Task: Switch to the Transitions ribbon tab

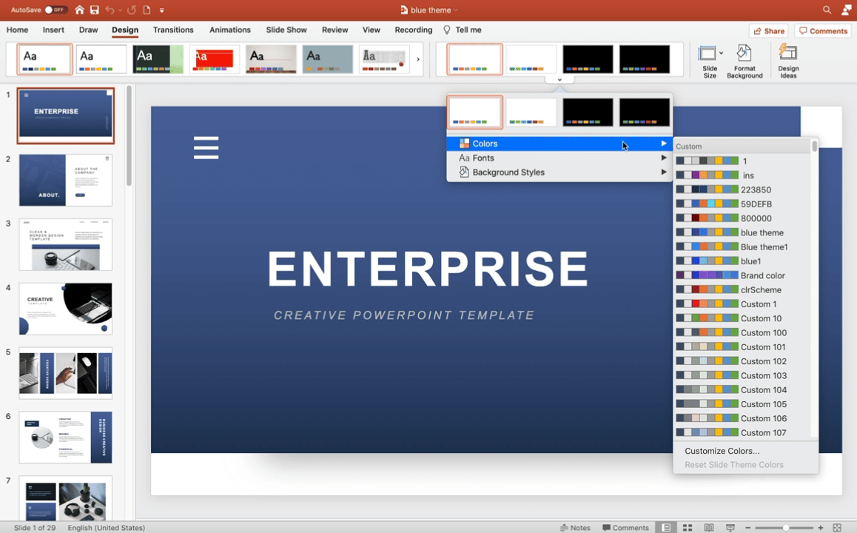Action: click(x=173, y=30)
